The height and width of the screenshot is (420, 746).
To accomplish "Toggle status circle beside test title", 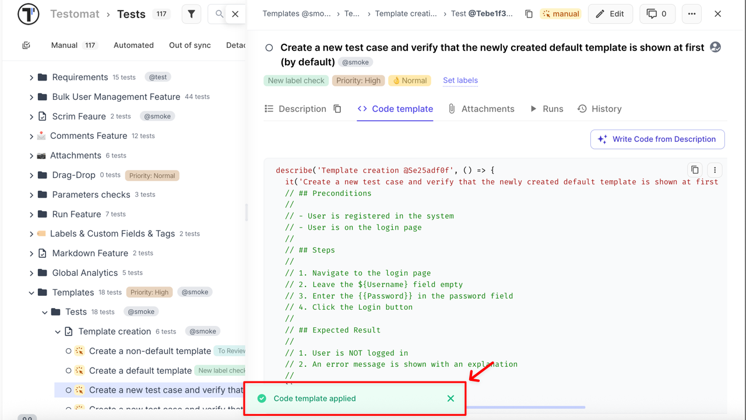I will [x=269, y=48].
